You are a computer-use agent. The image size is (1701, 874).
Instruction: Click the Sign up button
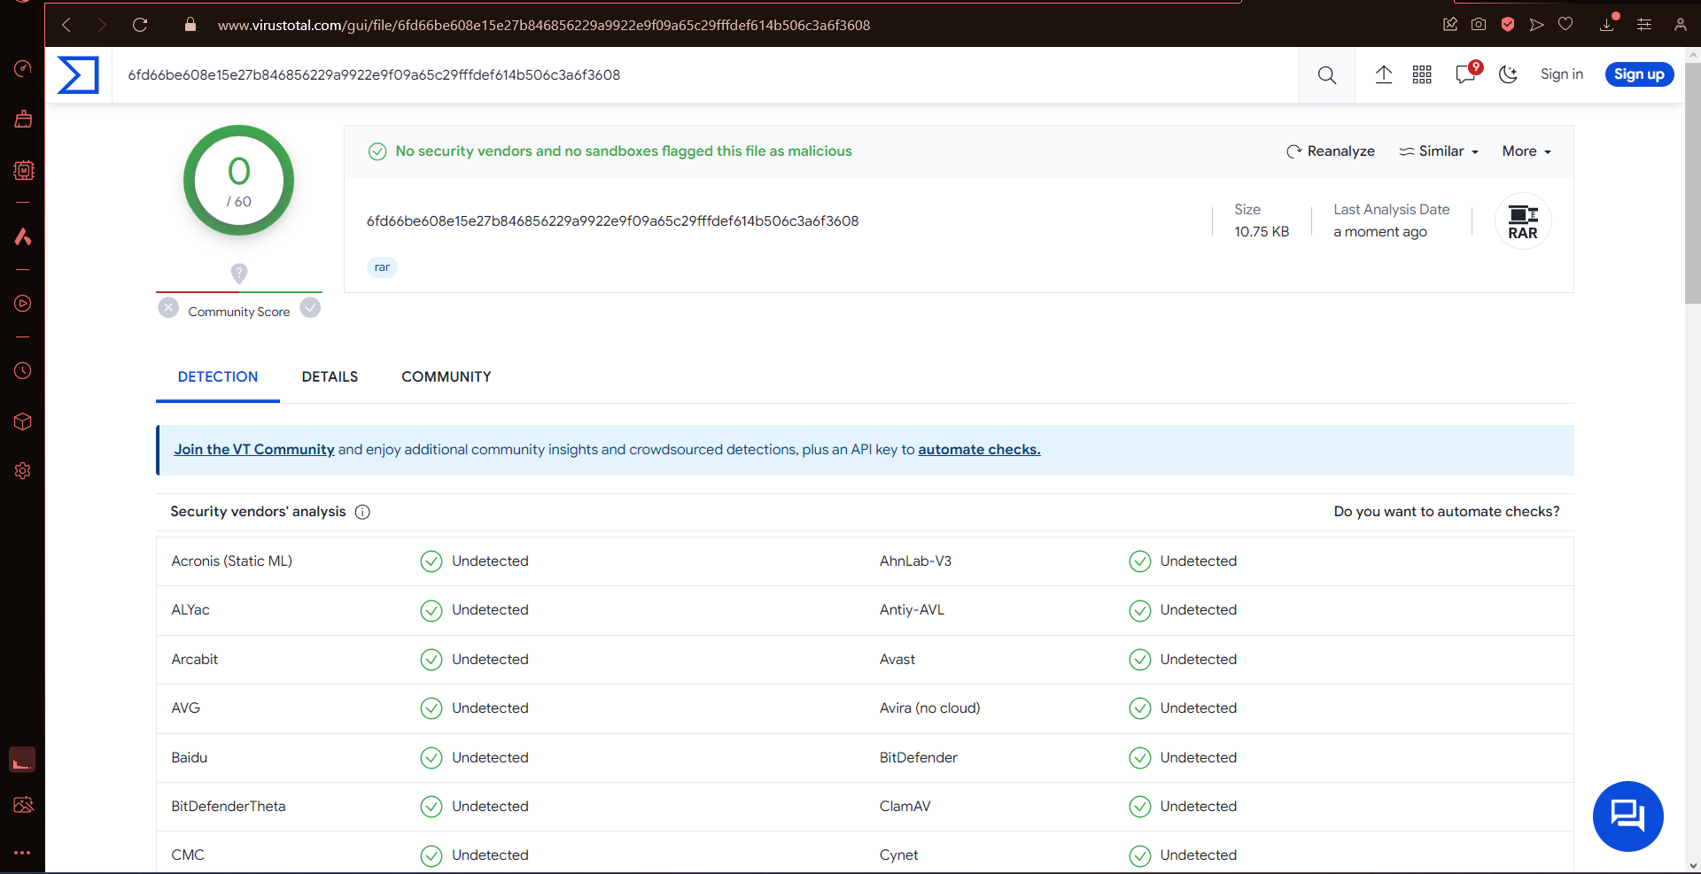1639,74
